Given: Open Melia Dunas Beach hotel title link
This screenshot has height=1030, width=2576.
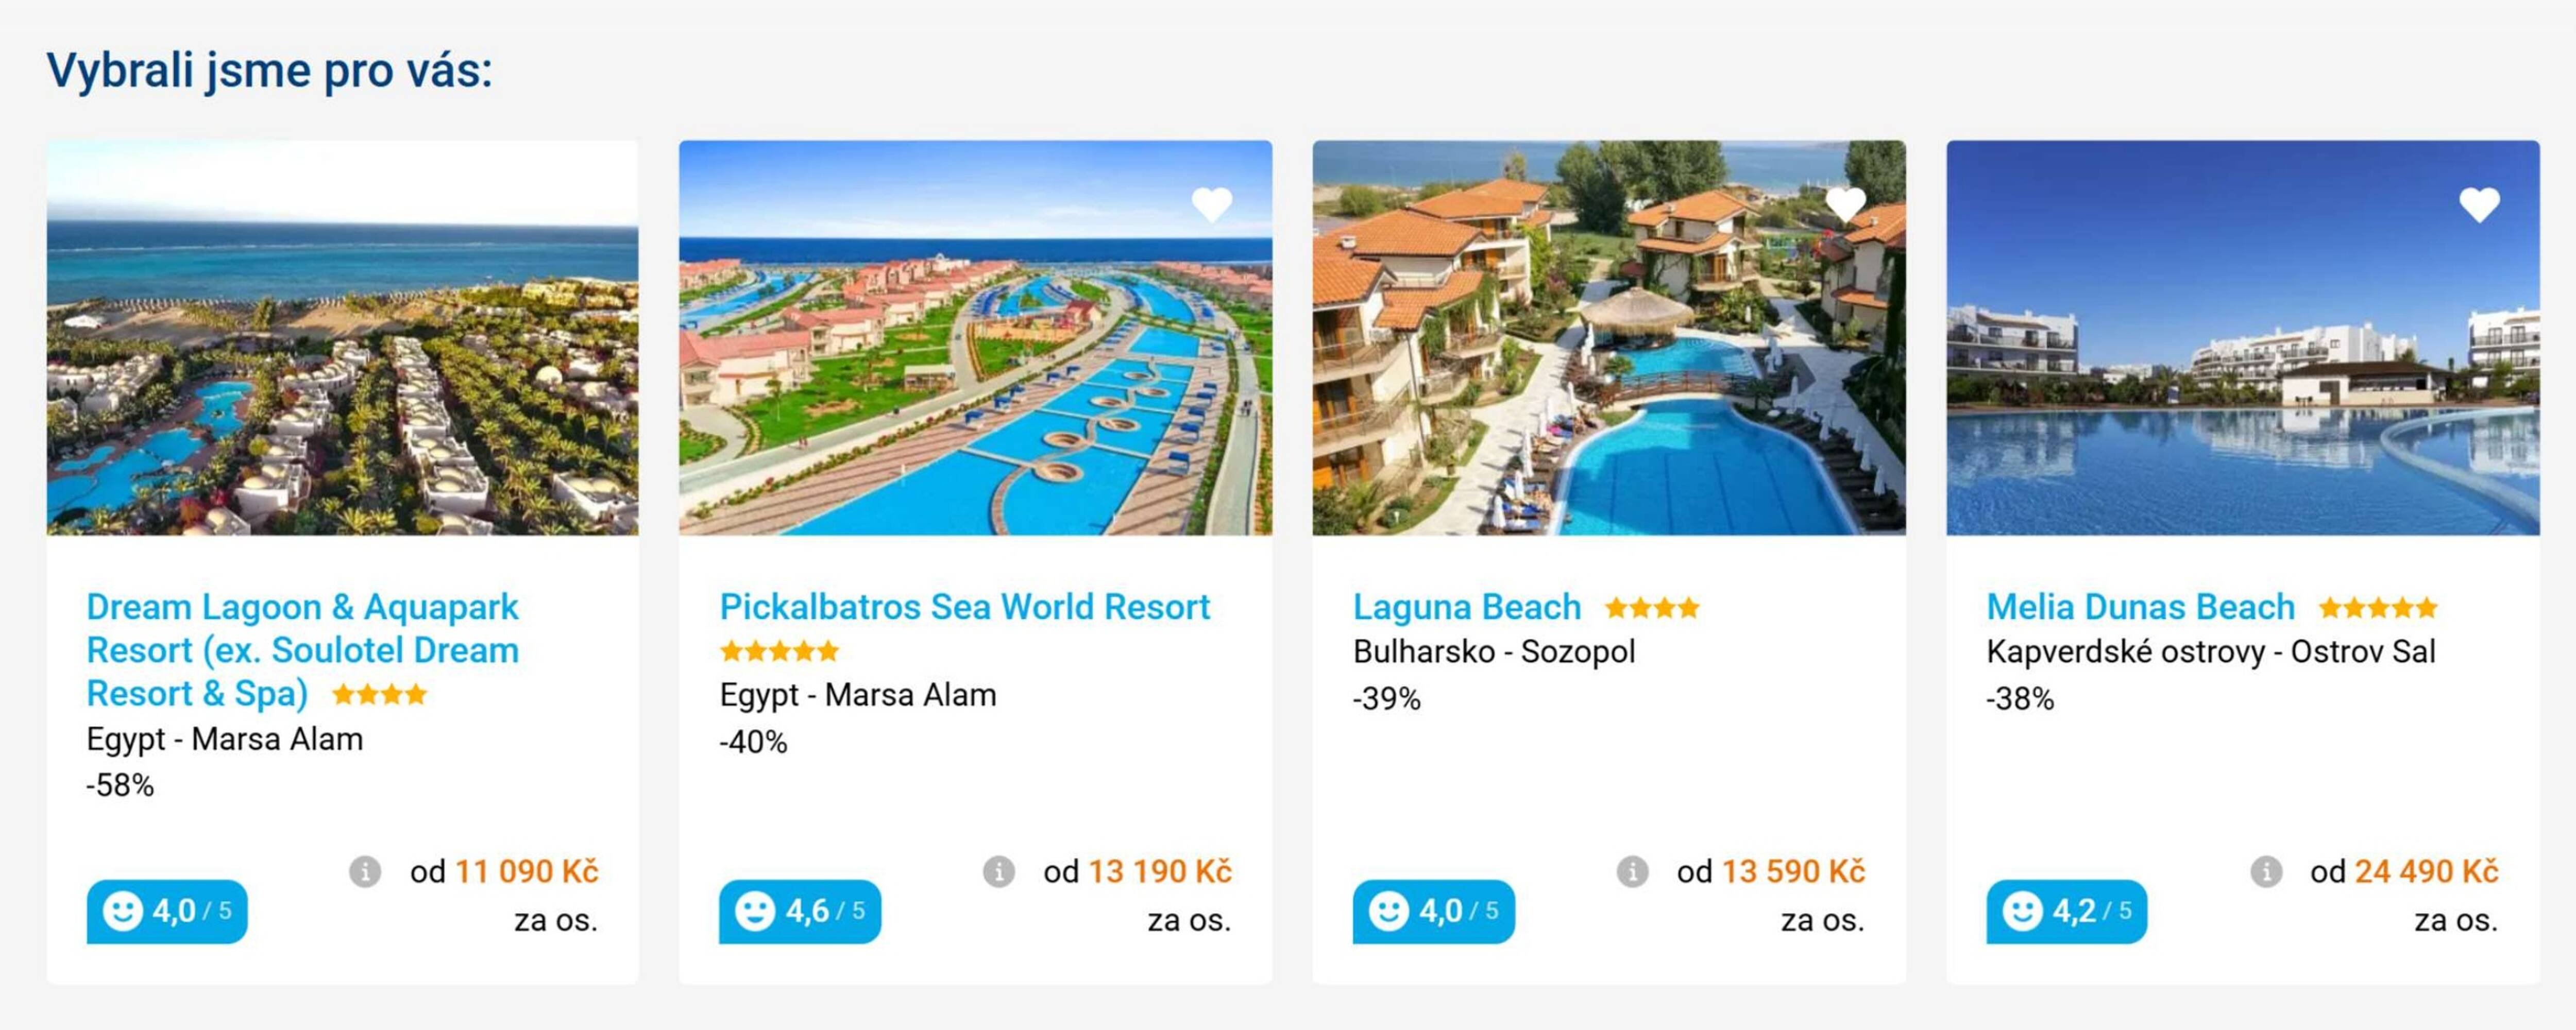Looking at the screenshot, I should pos(2140,607).
